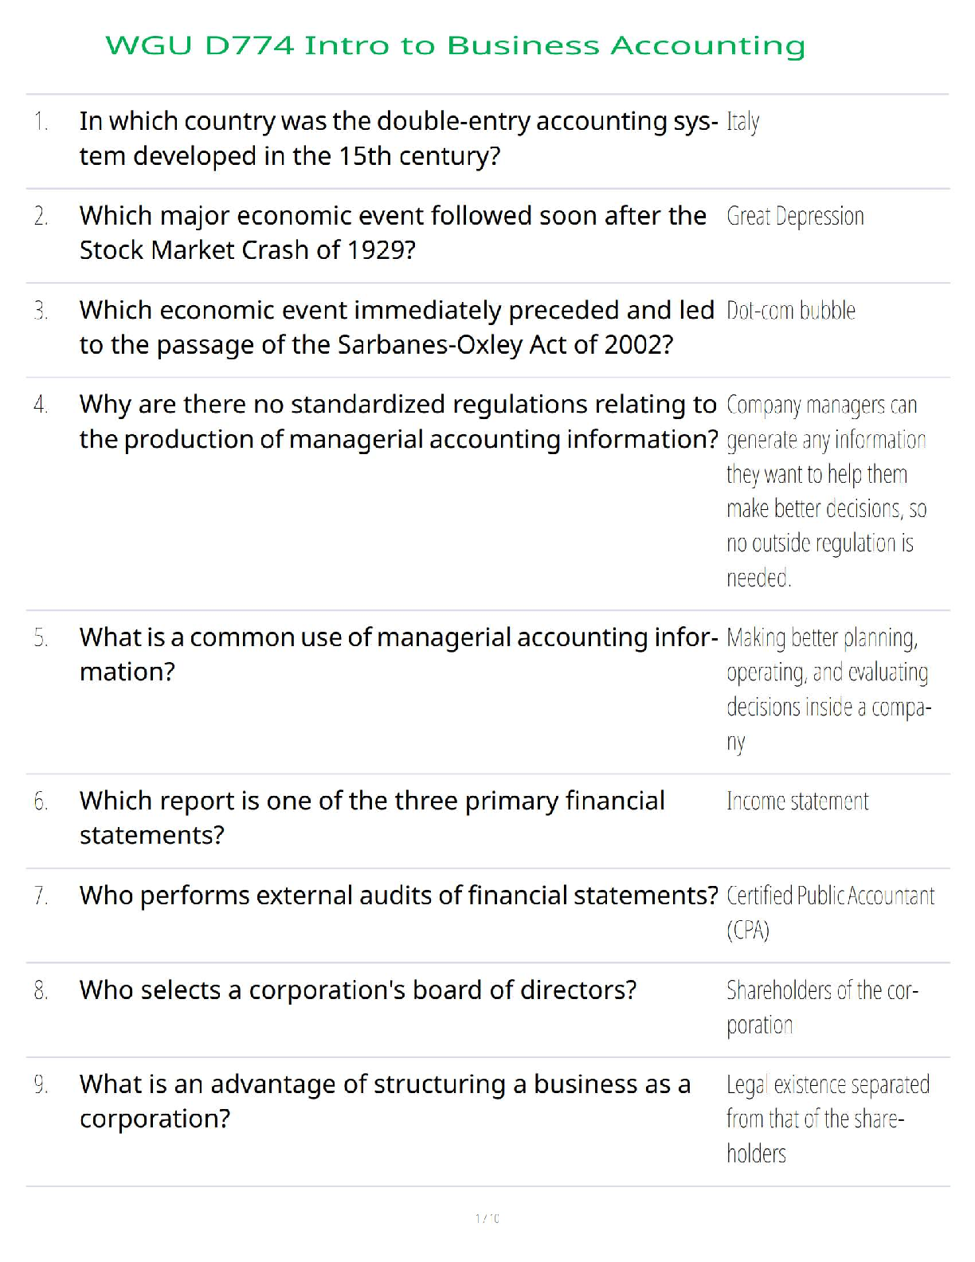
Task: Click the question about who performs external audits
Action: pyautogui.click(x=398, y=896)
